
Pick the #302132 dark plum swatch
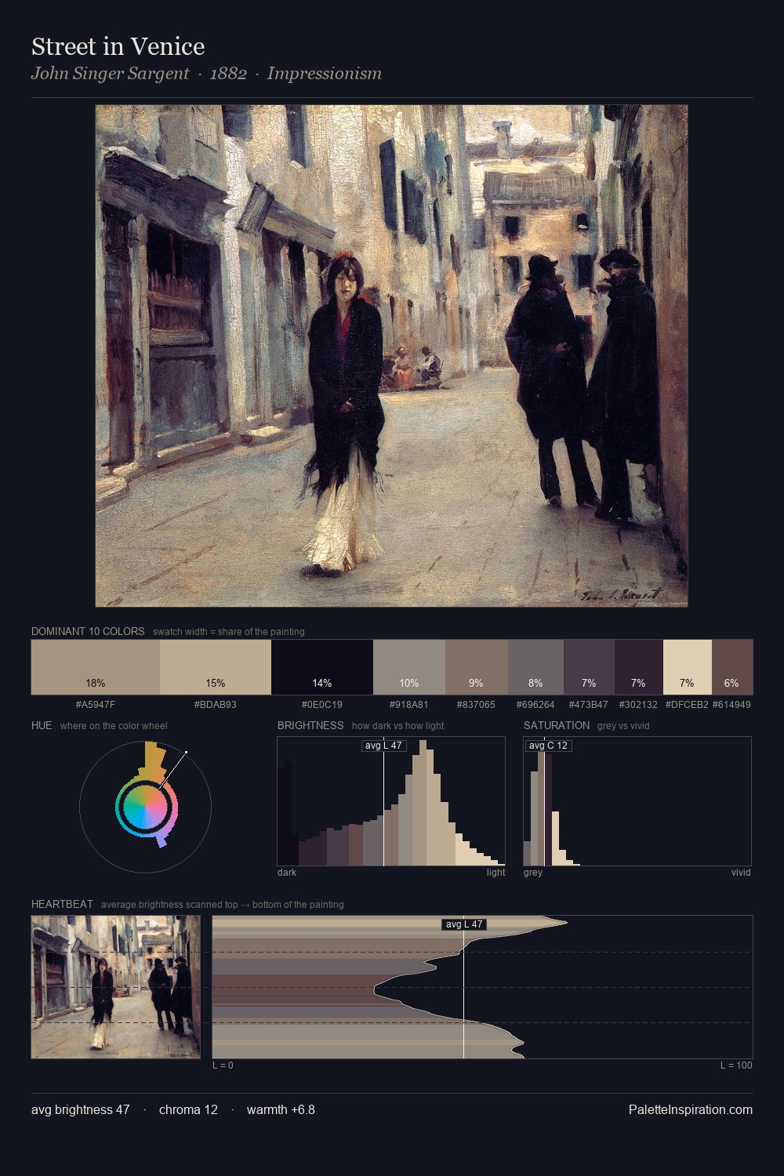click(x=639, y=667)
